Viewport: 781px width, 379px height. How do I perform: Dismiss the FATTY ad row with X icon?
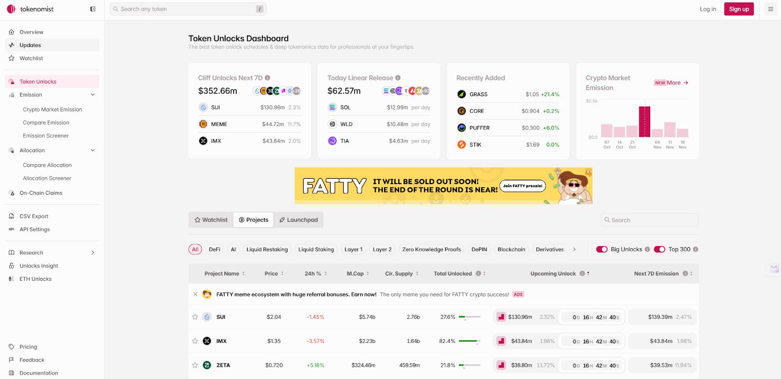click(195, 295)
